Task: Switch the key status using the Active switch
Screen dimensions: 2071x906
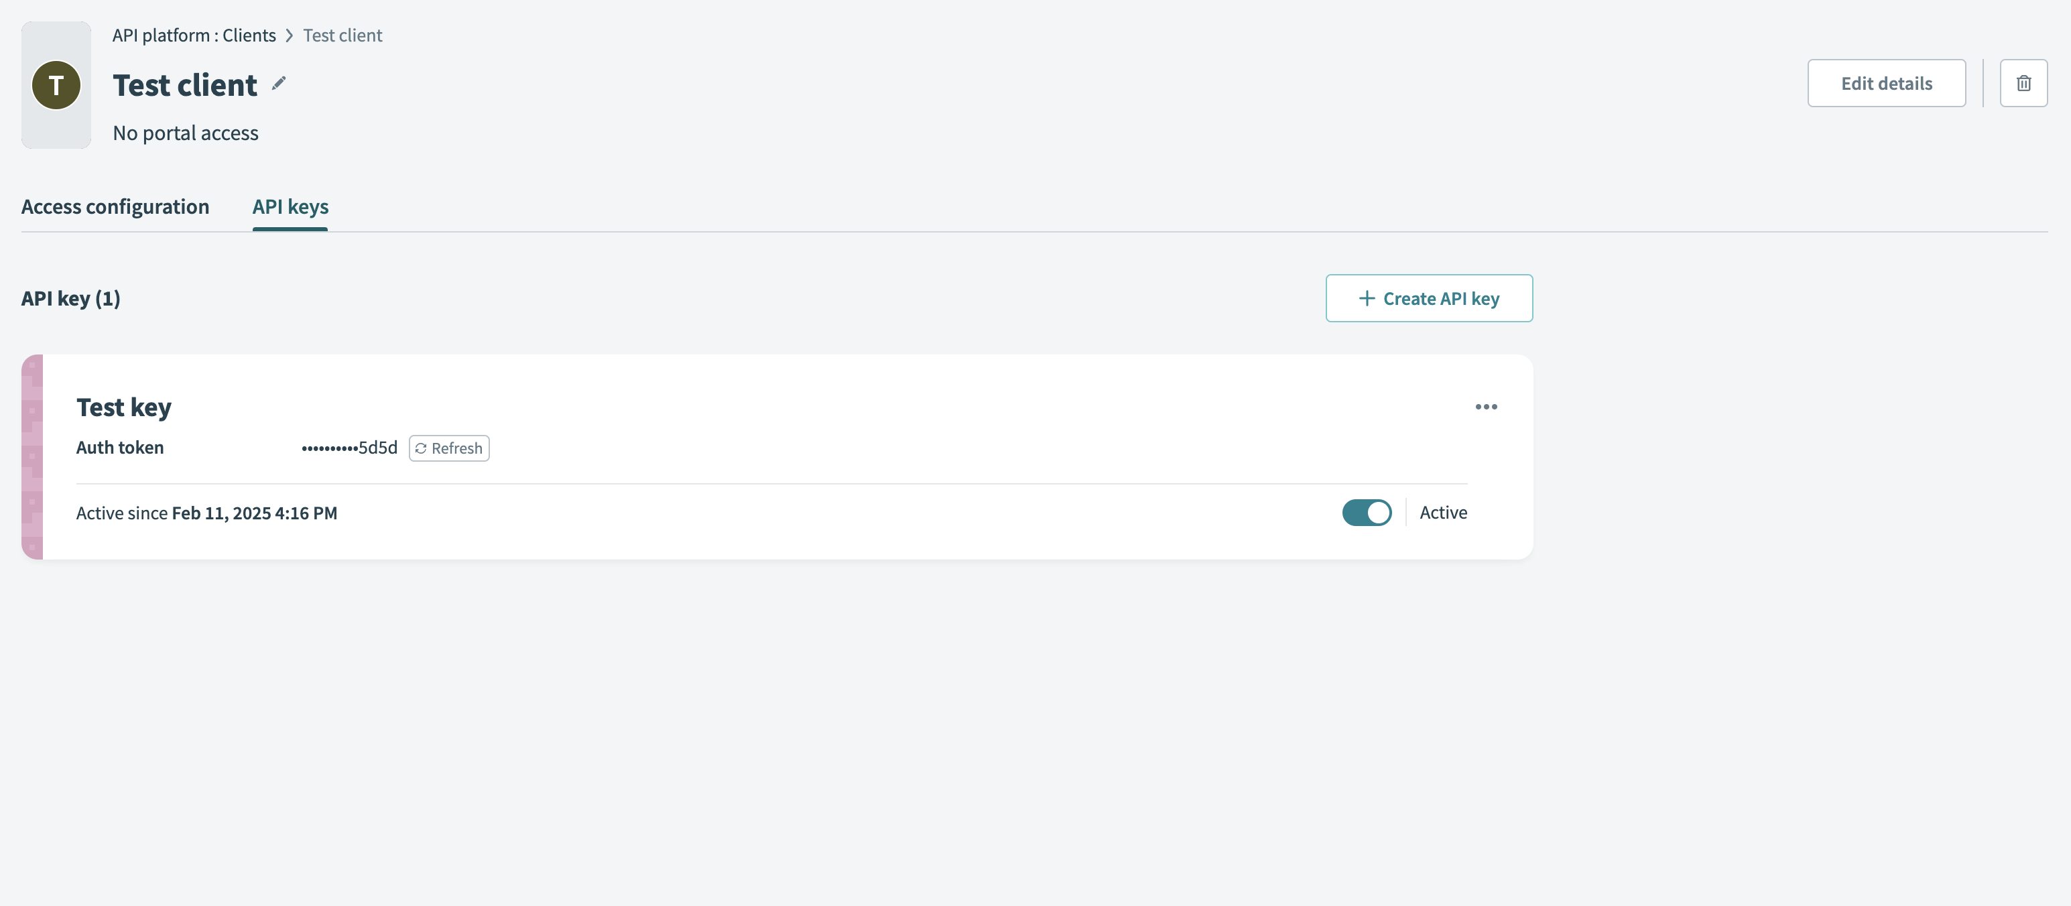Action: (x=1366, y=512)
